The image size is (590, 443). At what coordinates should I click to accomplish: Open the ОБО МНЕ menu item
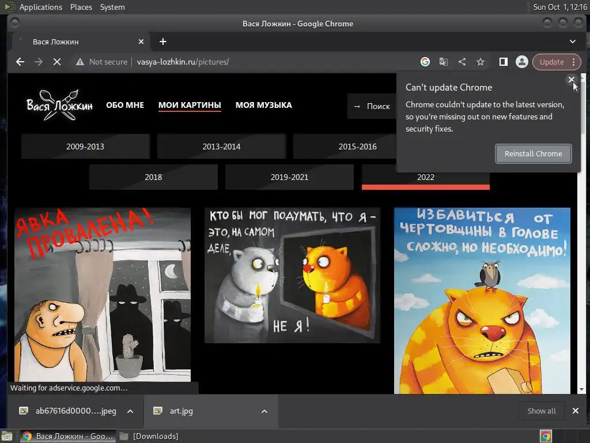pos(125,105)
